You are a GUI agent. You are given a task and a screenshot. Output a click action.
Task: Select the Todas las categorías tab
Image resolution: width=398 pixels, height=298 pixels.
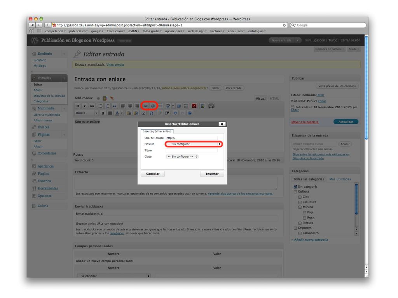click(308, 179)
